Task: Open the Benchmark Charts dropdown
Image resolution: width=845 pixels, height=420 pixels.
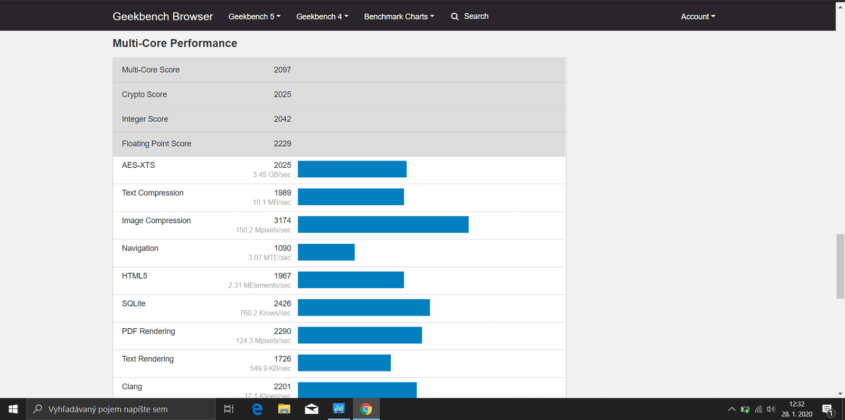Action: (x=399, y=16)
